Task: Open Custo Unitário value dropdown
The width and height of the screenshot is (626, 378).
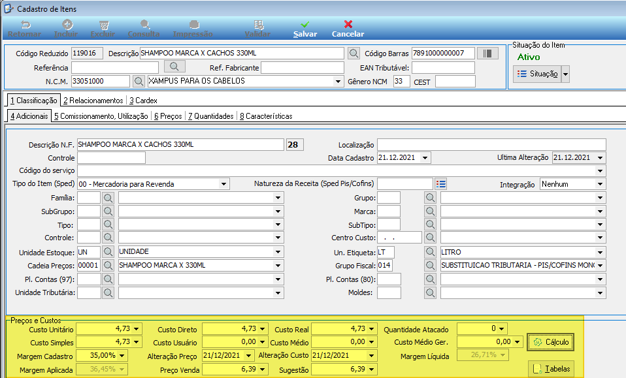Action: 136,329
